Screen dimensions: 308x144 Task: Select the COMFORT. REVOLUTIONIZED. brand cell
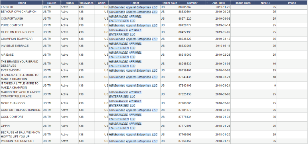point(21,110)
